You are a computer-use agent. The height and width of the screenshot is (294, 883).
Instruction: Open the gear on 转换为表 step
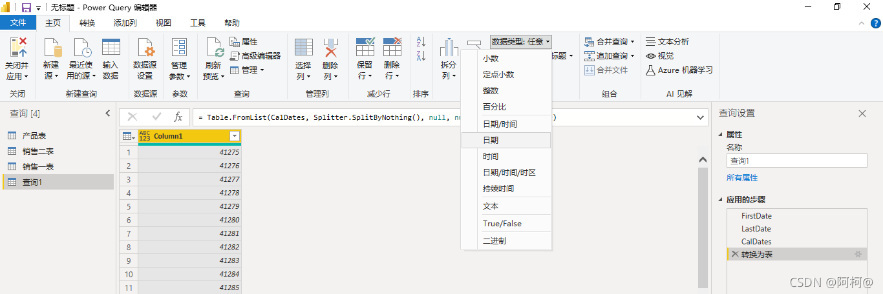[x=858, y=254]
